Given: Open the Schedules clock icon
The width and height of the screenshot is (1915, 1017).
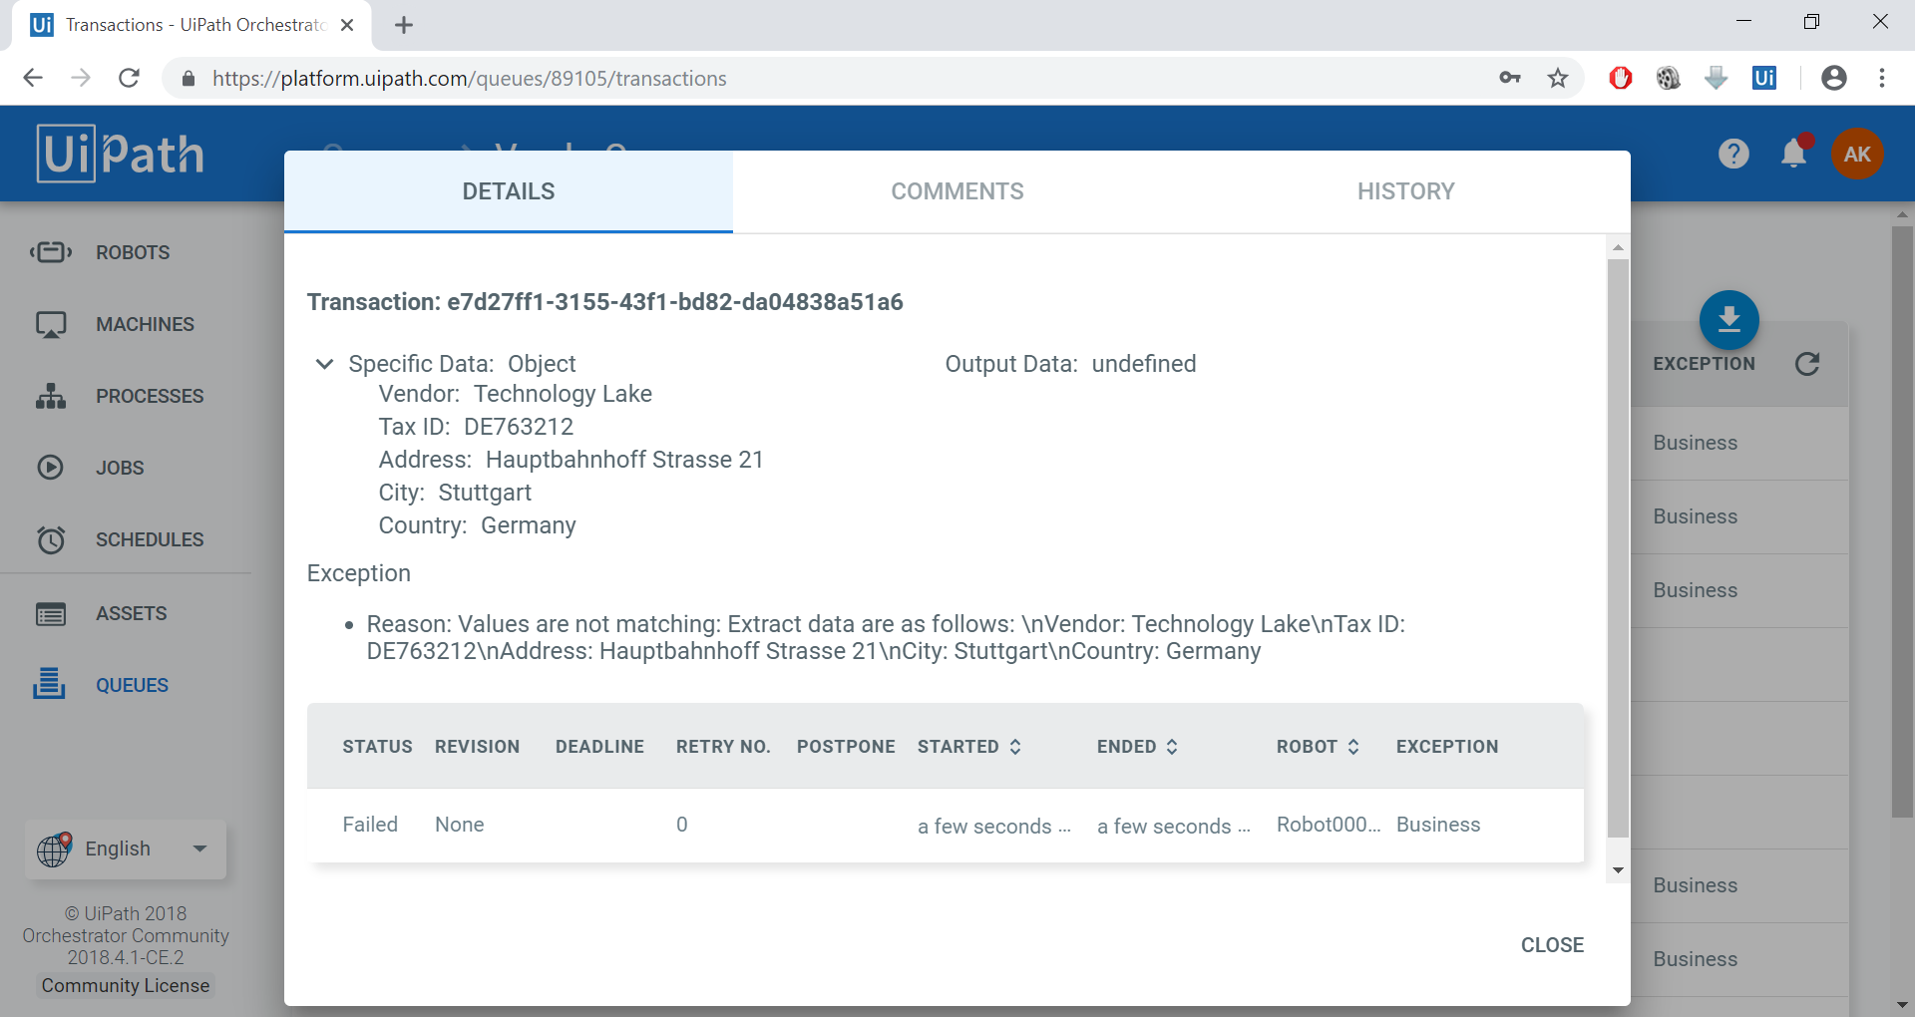Looking at the screenshot, I should 51,539.
